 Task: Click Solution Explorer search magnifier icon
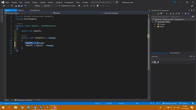click(193, 17)
